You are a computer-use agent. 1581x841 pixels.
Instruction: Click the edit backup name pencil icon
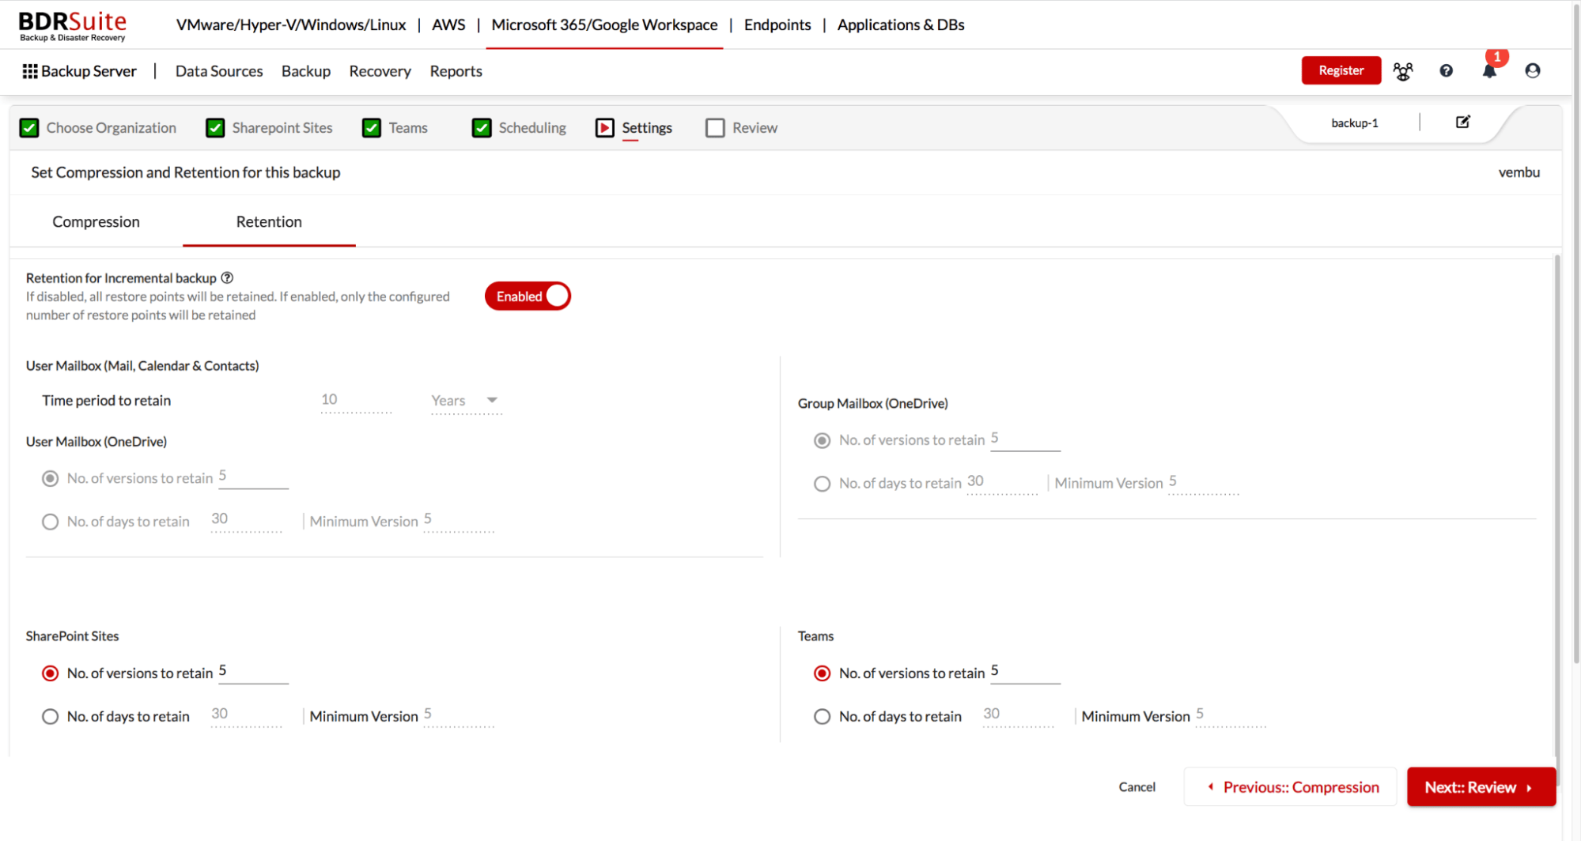pos(1463,122)
